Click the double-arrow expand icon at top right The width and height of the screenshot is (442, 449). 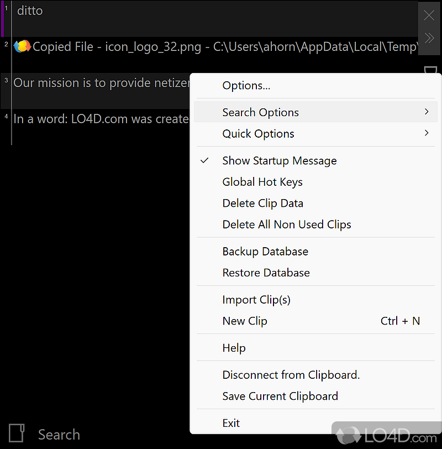pyautogui.click(x=429, y=39)
